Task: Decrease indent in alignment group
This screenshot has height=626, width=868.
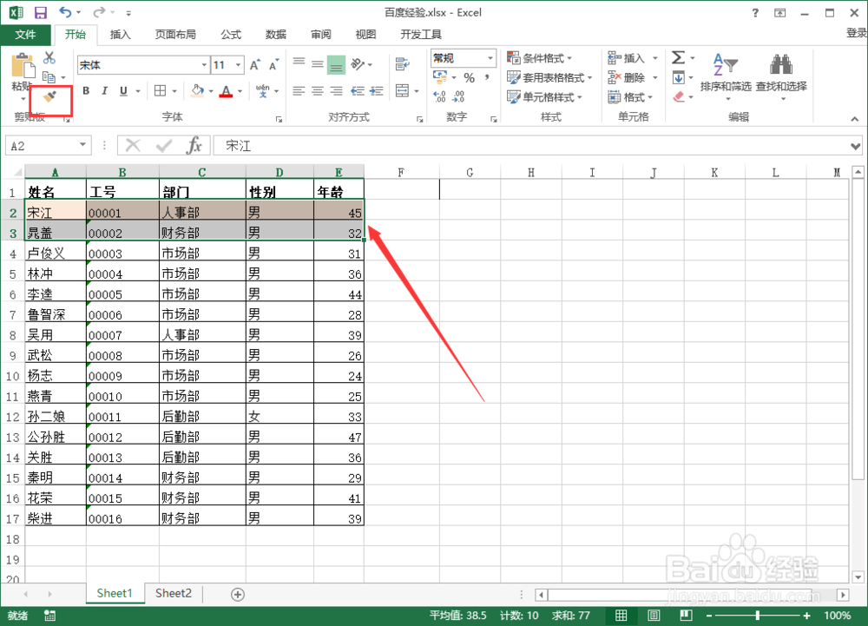Action: [x=358, y=91]
